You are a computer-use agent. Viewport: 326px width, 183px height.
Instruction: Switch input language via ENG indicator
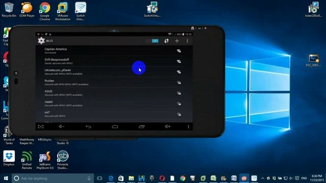pyautogui.click(x=304, y=178)
